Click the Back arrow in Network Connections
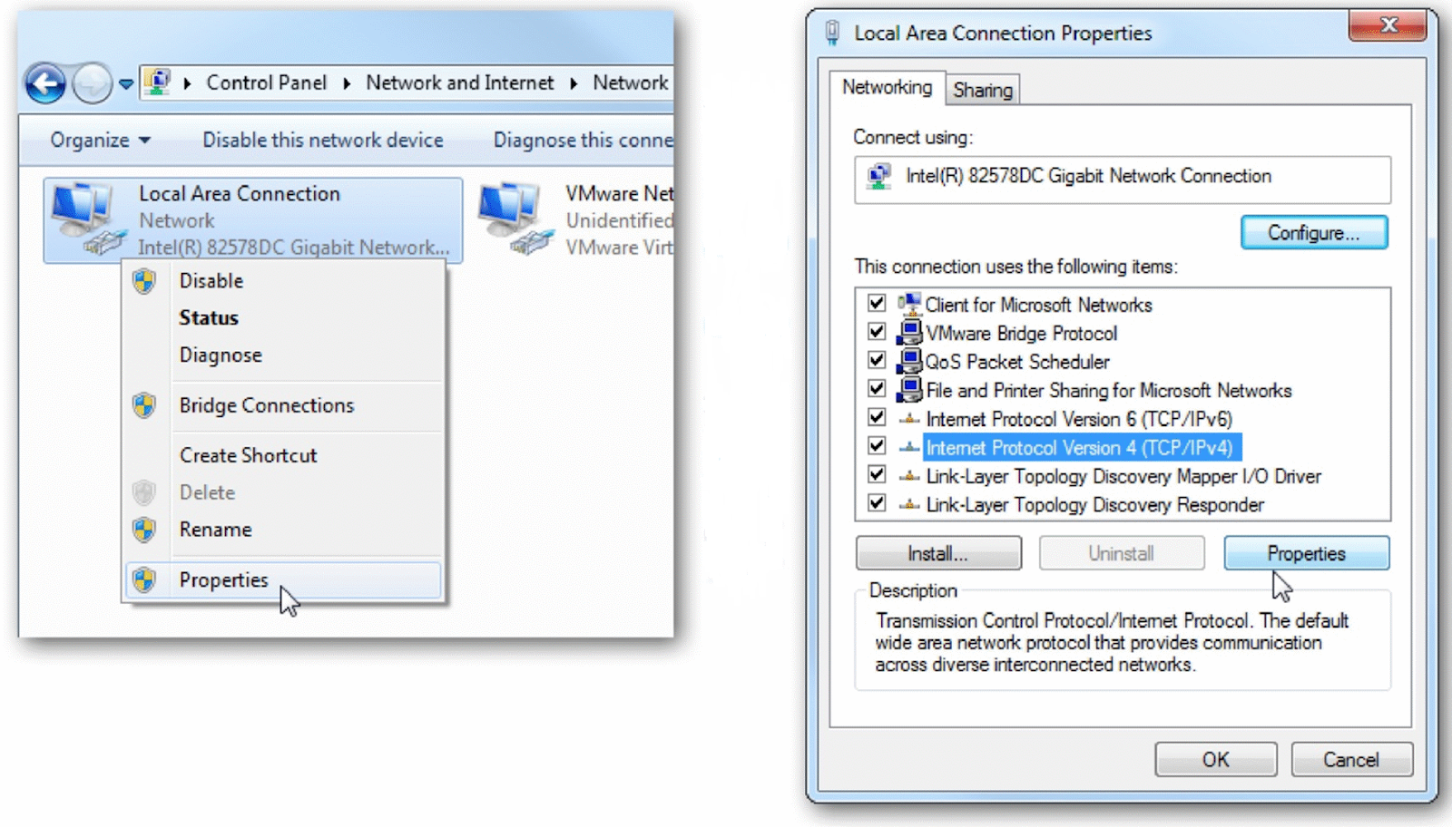This screenshot has height=827, width=1452. point(45,84)
